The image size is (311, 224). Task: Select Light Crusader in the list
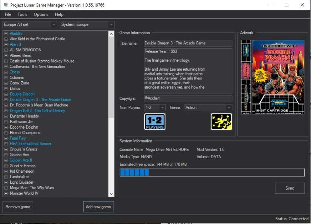tap(21, 182)
